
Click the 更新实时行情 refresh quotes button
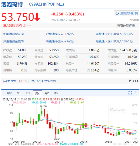pyautogui.click(x=127, y=13)
